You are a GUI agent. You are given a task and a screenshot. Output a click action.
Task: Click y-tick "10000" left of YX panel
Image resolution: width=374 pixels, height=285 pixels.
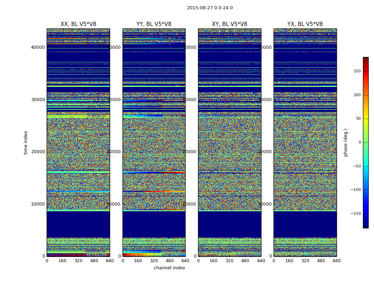pyautogui.click(x=265, y=204)
